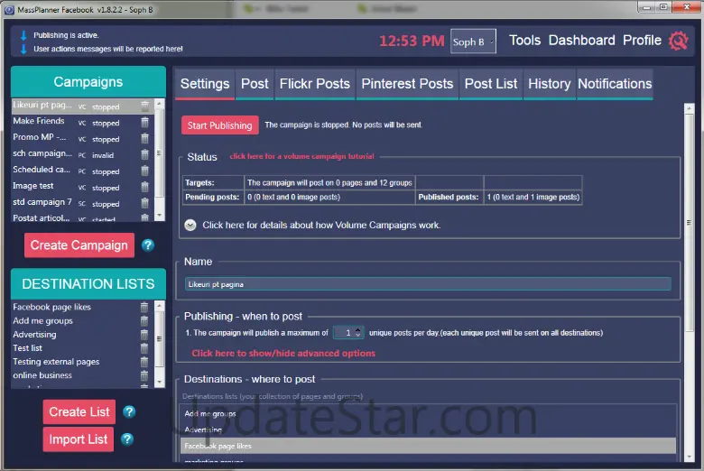View the History tab

(549, 84)
